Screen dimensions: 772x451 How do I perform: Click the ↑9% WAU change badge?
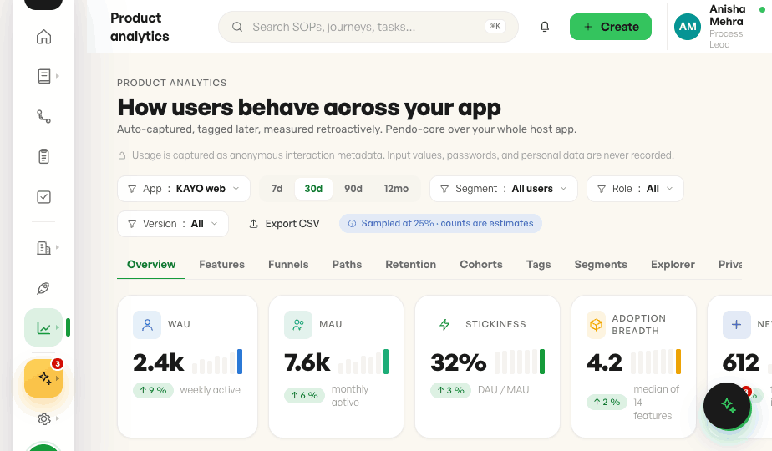(x=153, y=390)
